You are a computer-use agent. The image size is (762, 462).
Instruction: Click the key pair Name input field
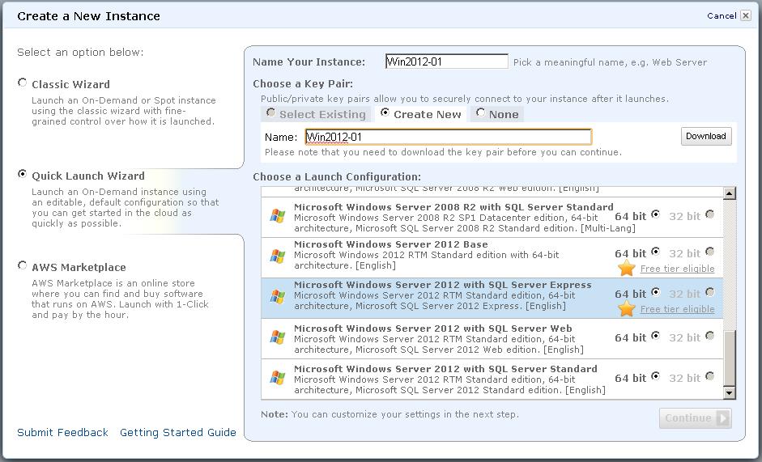coord(448,137)
